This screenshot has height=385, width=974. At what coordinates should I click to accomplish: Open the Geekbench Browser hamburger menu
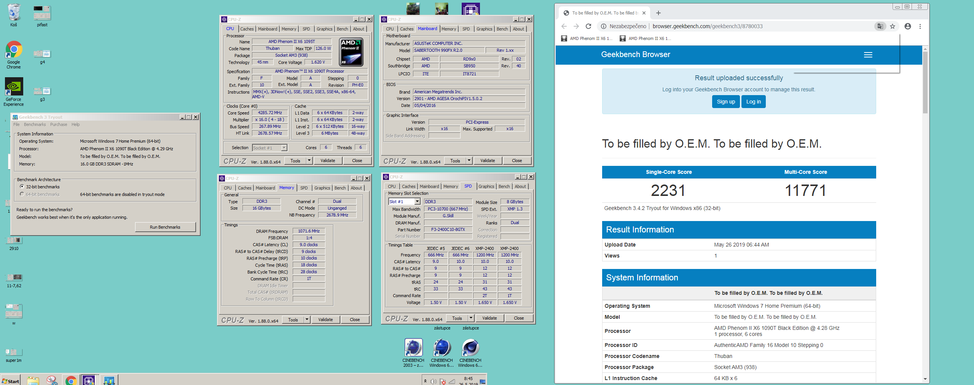point(868,55)
